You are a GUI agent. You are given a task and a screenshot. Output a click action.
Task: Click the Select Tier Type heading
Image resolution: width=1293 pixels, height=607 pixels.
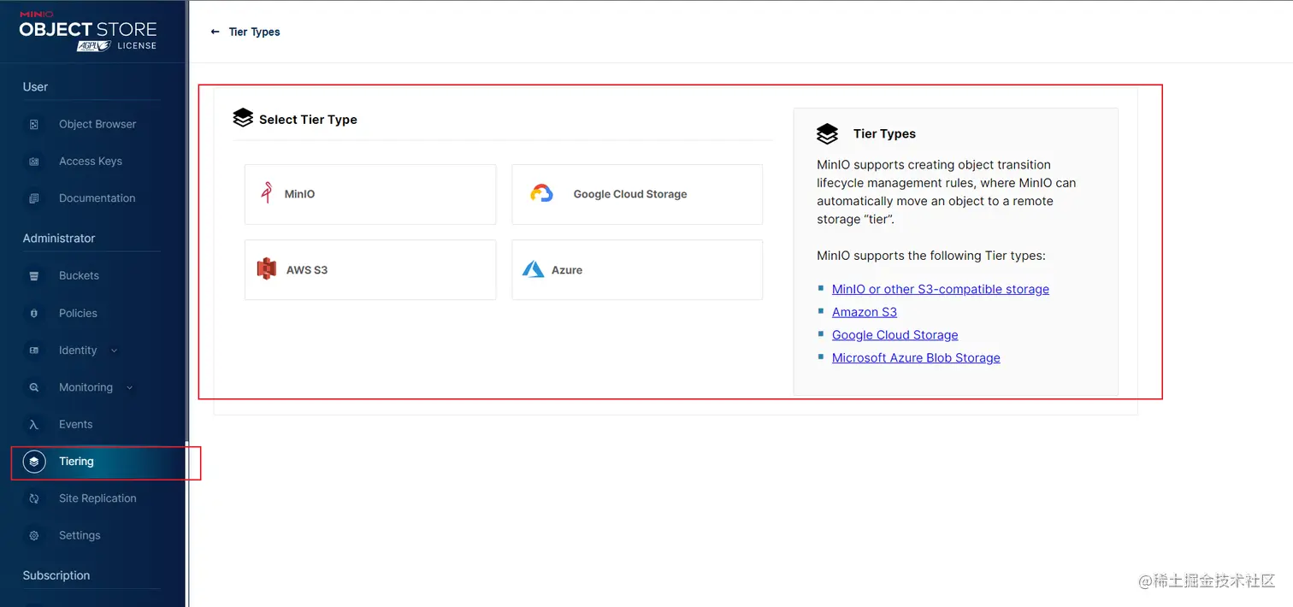[308, 120]
